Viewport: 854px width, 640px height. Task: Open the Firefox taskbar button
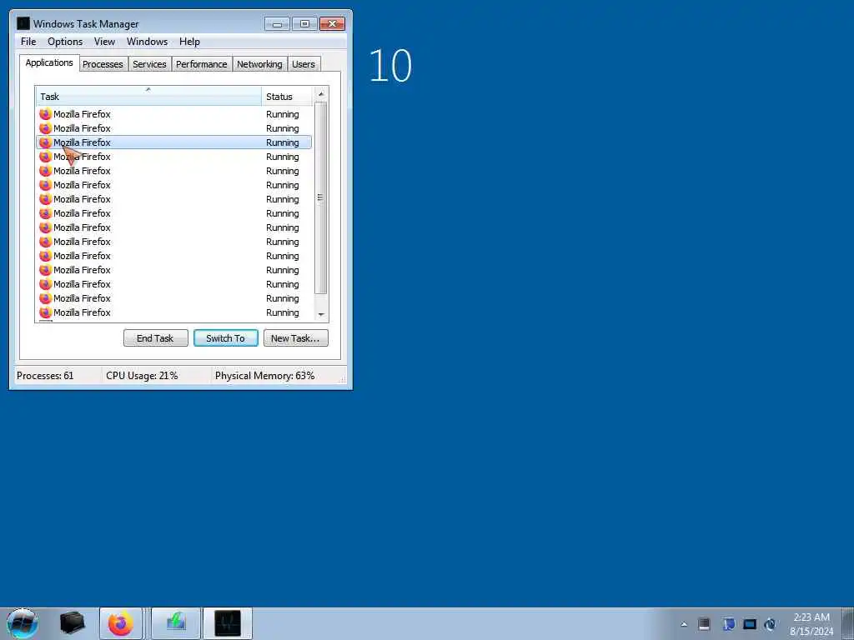[120, 623]
